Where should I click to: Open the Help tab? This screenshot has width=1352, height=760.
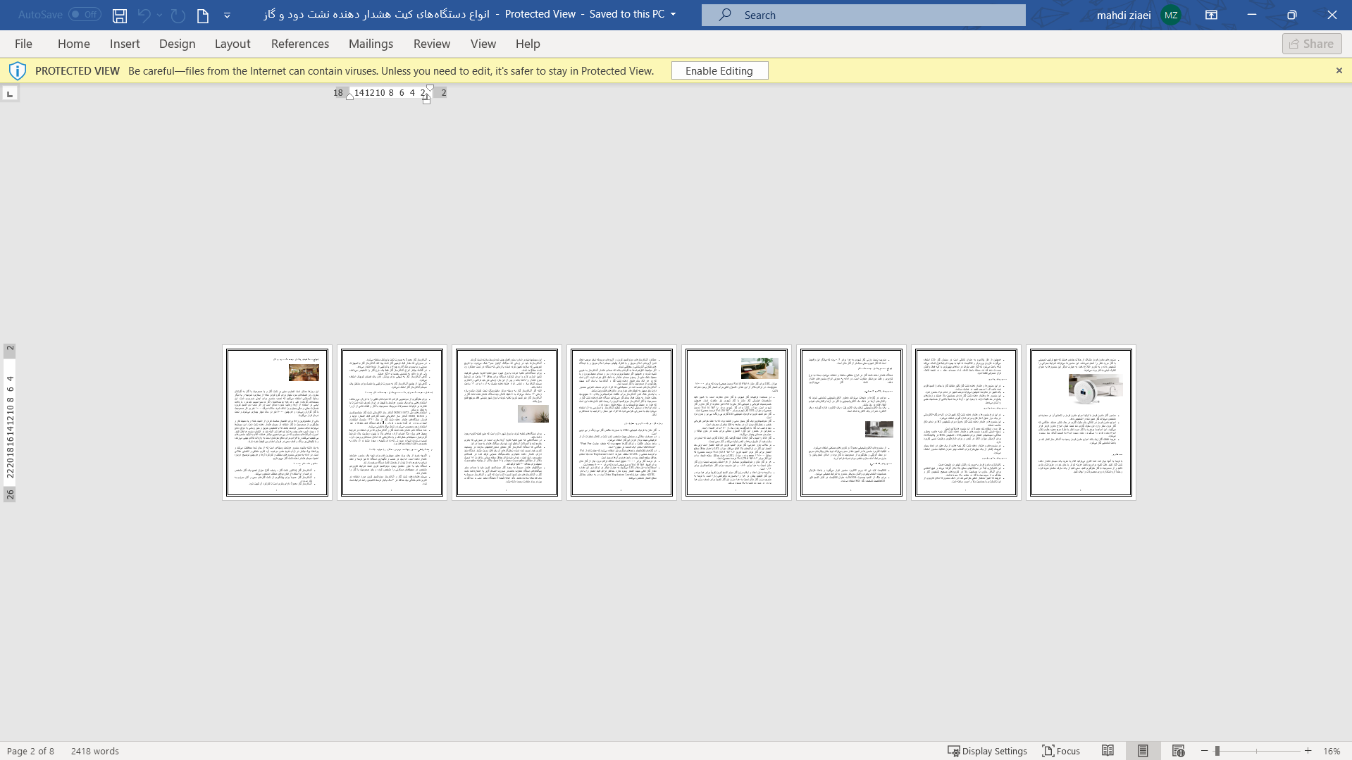click(528, 44)
